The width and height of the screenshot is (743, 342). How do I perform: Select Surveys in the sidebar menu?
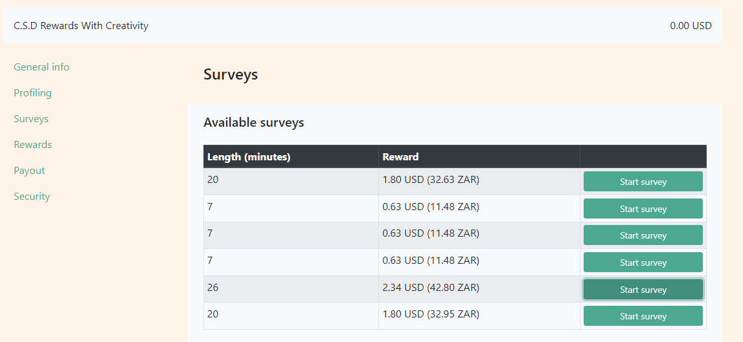pyautogui.click(x=31, y=119)
